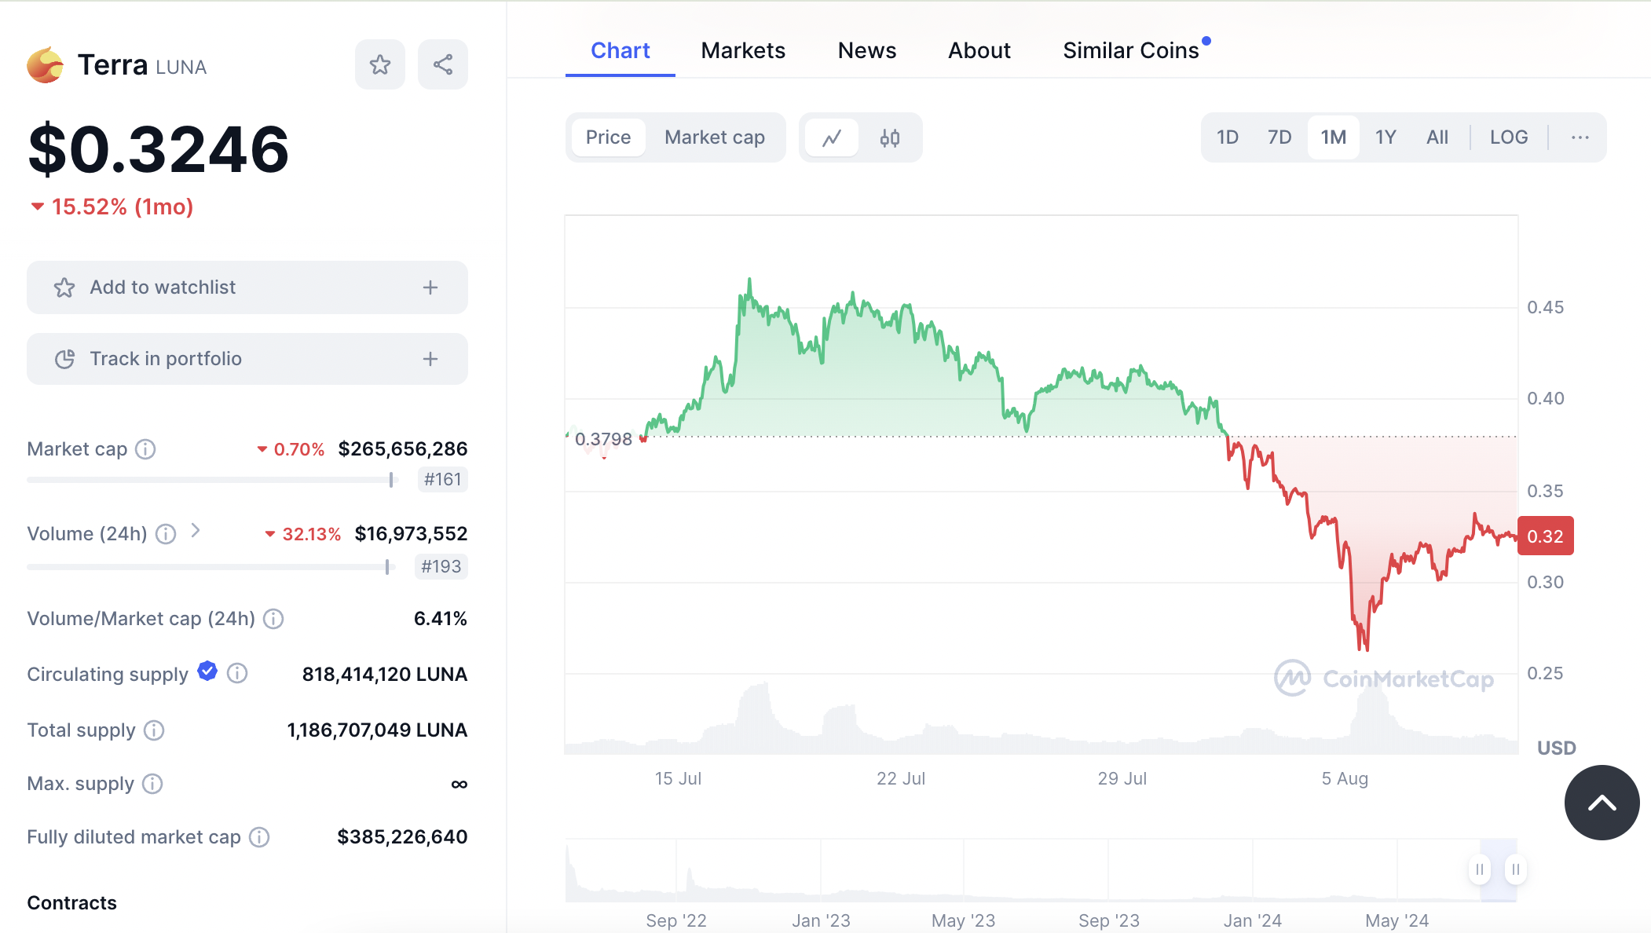
Task: Open Max. supply info icon
Action: point(152,784)
